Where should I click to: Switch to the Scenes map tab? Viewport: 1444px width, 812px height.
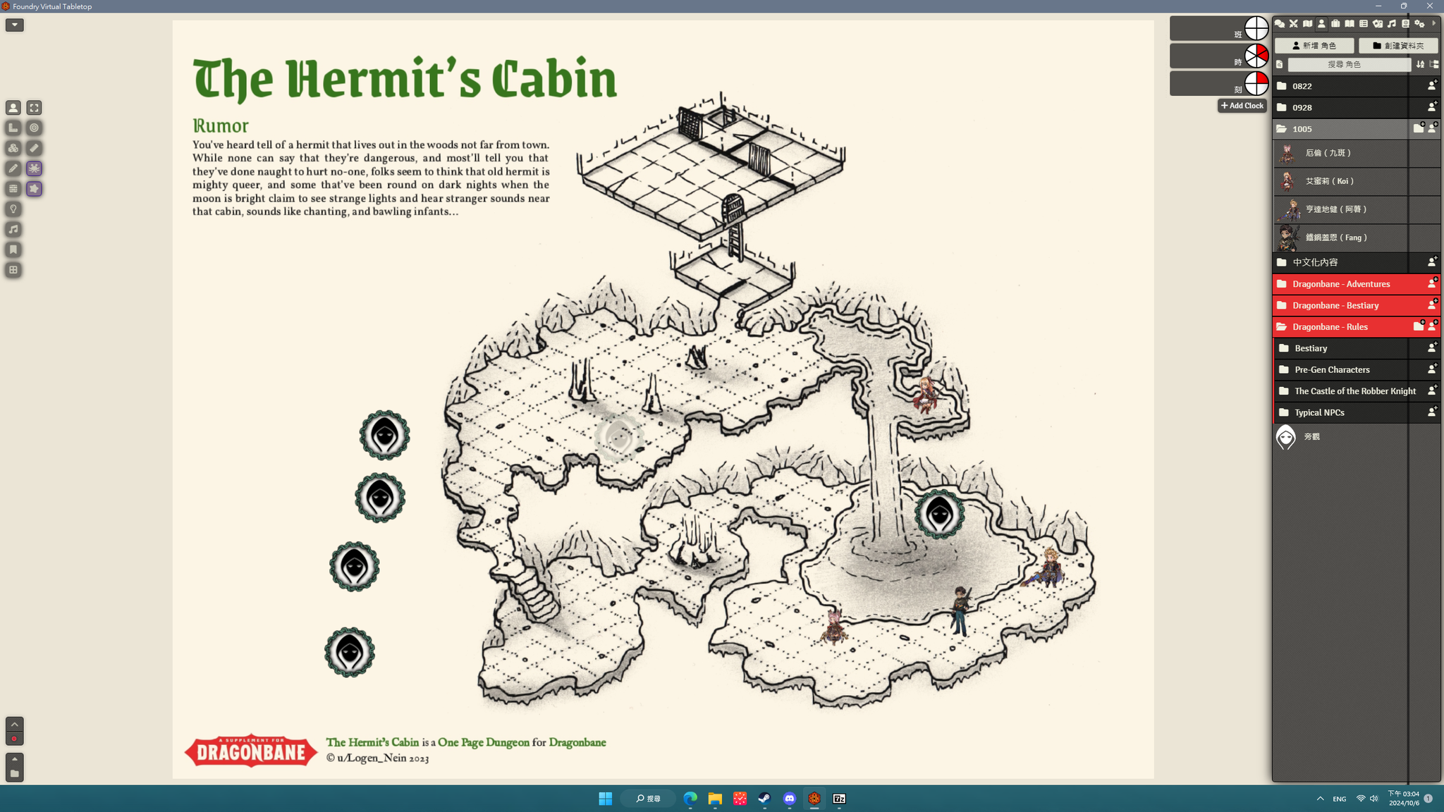pyautogui.click(x=1307, y=24)
